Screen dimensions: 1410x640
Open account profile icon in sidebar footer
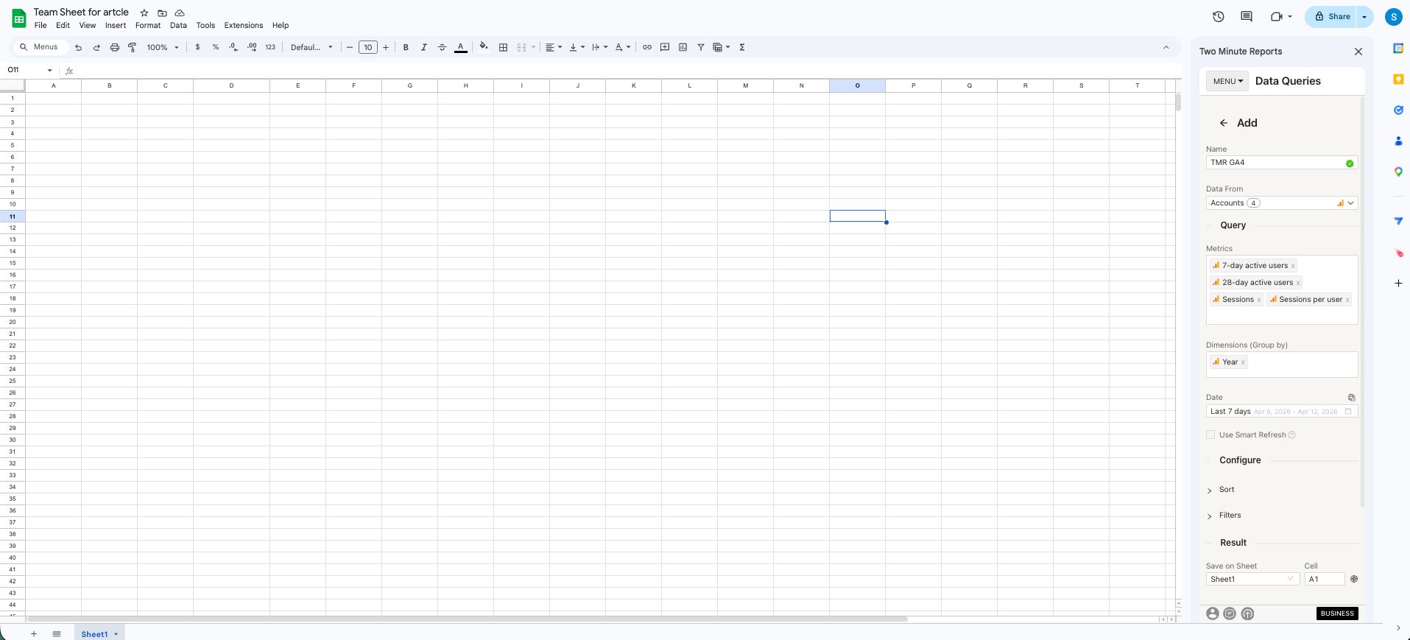(1213, 613)
